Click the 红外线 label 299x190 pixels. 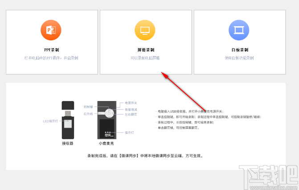[x=88, y=114]
